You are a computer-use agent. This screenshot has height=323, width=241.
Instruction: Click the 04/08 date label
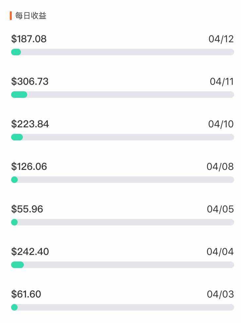220,167
